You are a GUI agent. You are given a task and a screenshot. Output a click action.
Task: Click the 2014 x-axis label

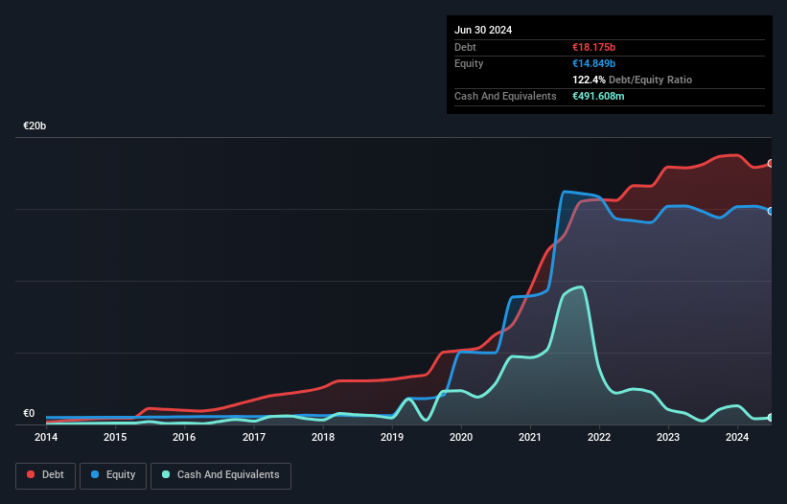(46, 437)
